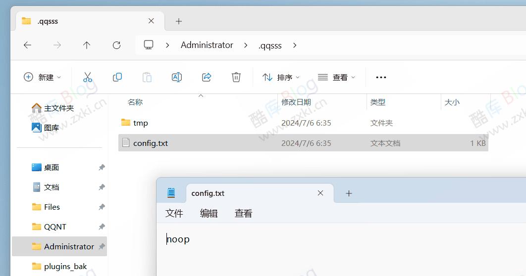Refresh the .qqsss folder view
This screenshot has height=276, width=526.
(x=116, y=45)
